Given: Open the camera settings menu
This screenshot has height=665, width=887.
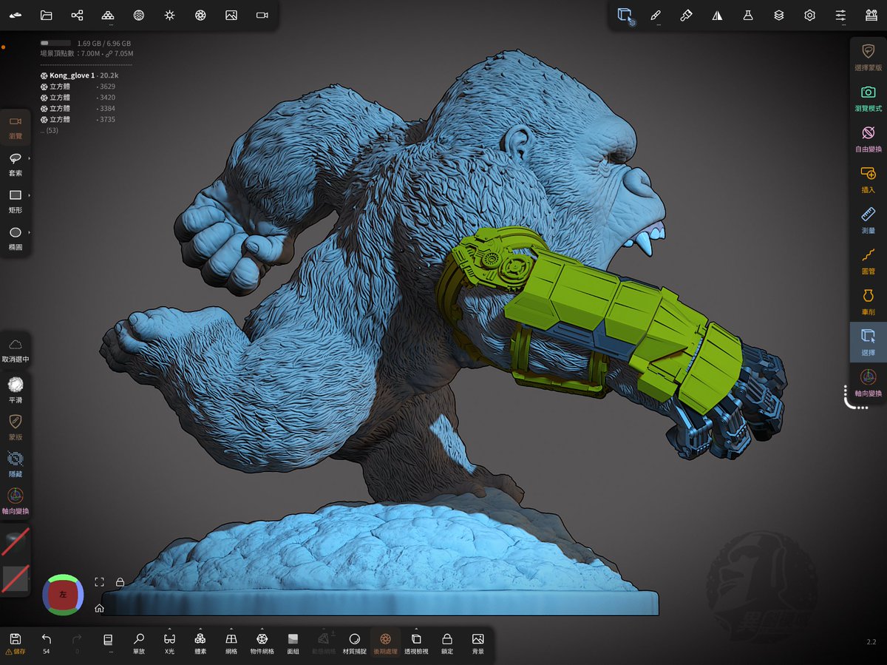Looking at the screenshot, I should tap(262, 15).
